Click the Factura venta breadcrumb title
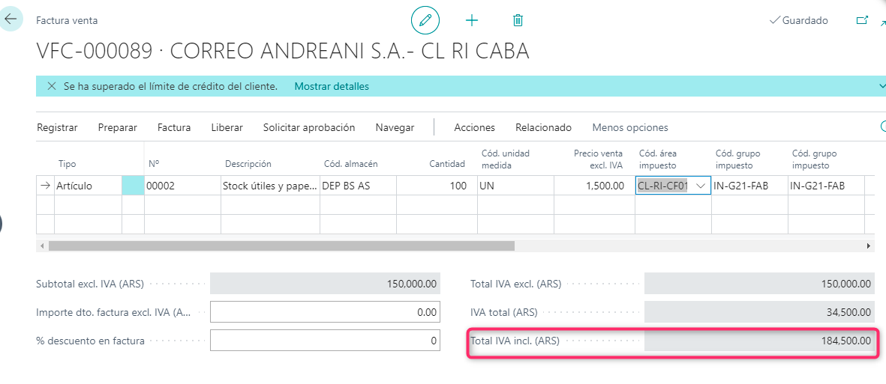Viewport: 886px width, 384px height. coord(67,20)
